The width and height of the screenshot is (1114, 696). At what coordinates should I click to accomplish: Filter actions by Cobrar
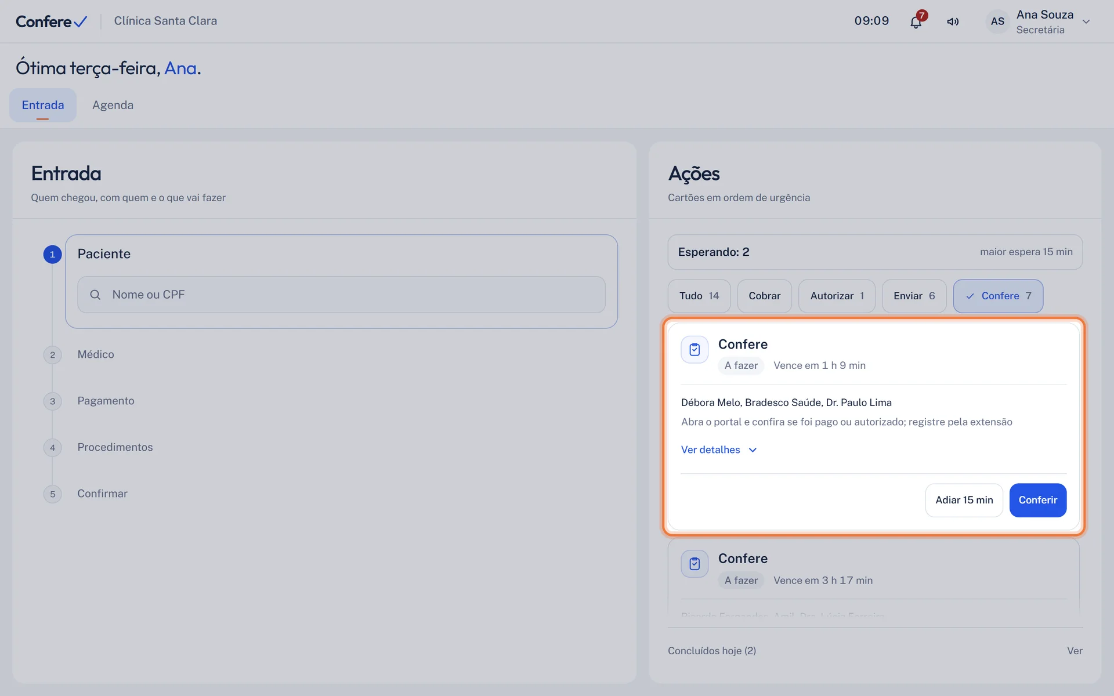(x=764, y=296)
